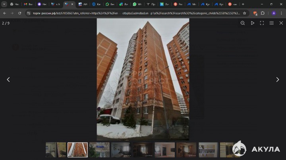Go to the next photo
This screenshot has height=160, width=286.
point(277,80)
